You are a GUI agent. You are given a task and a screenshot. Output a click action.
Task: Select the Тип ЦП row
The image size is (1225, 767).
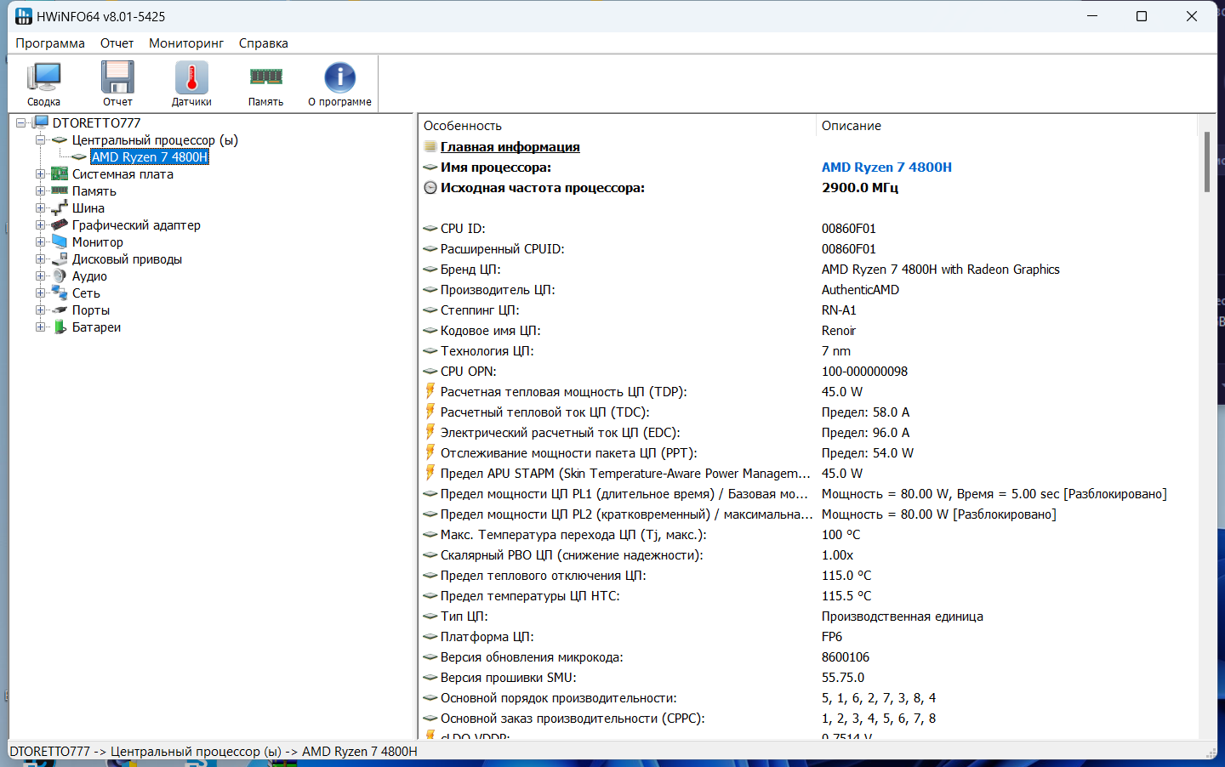[x=808, y=616]
